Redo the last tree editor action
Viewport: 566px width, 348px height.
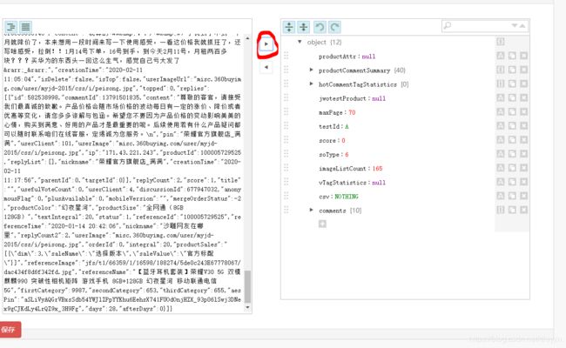click(334, 27)
